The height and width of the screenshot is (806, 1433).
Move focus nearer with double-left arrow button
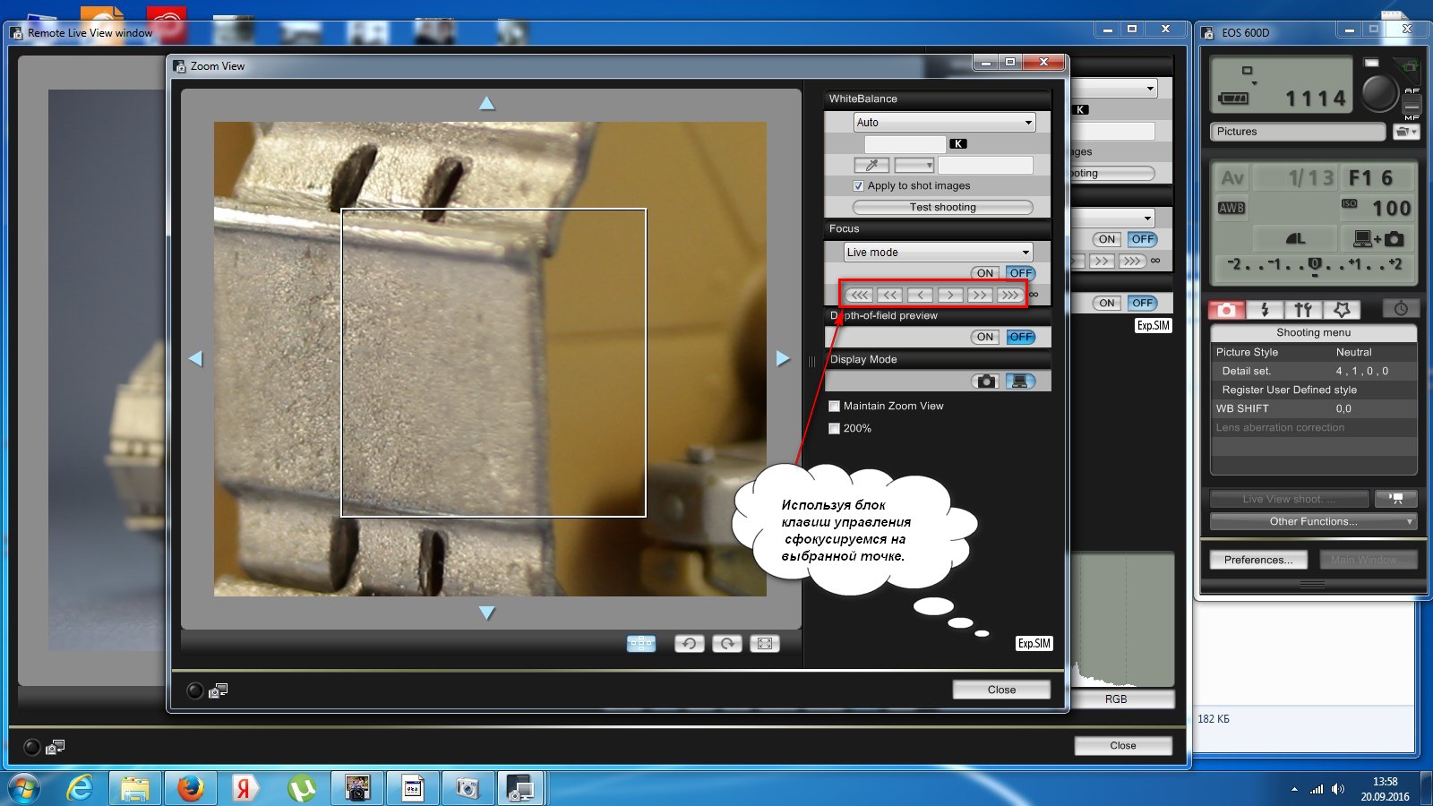[889, 295]
